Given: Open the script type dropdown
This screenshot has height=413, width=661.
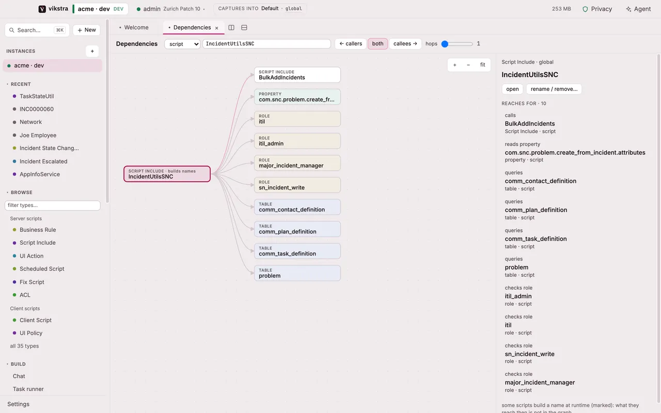Looking at the screenshot, I should 182,44.
